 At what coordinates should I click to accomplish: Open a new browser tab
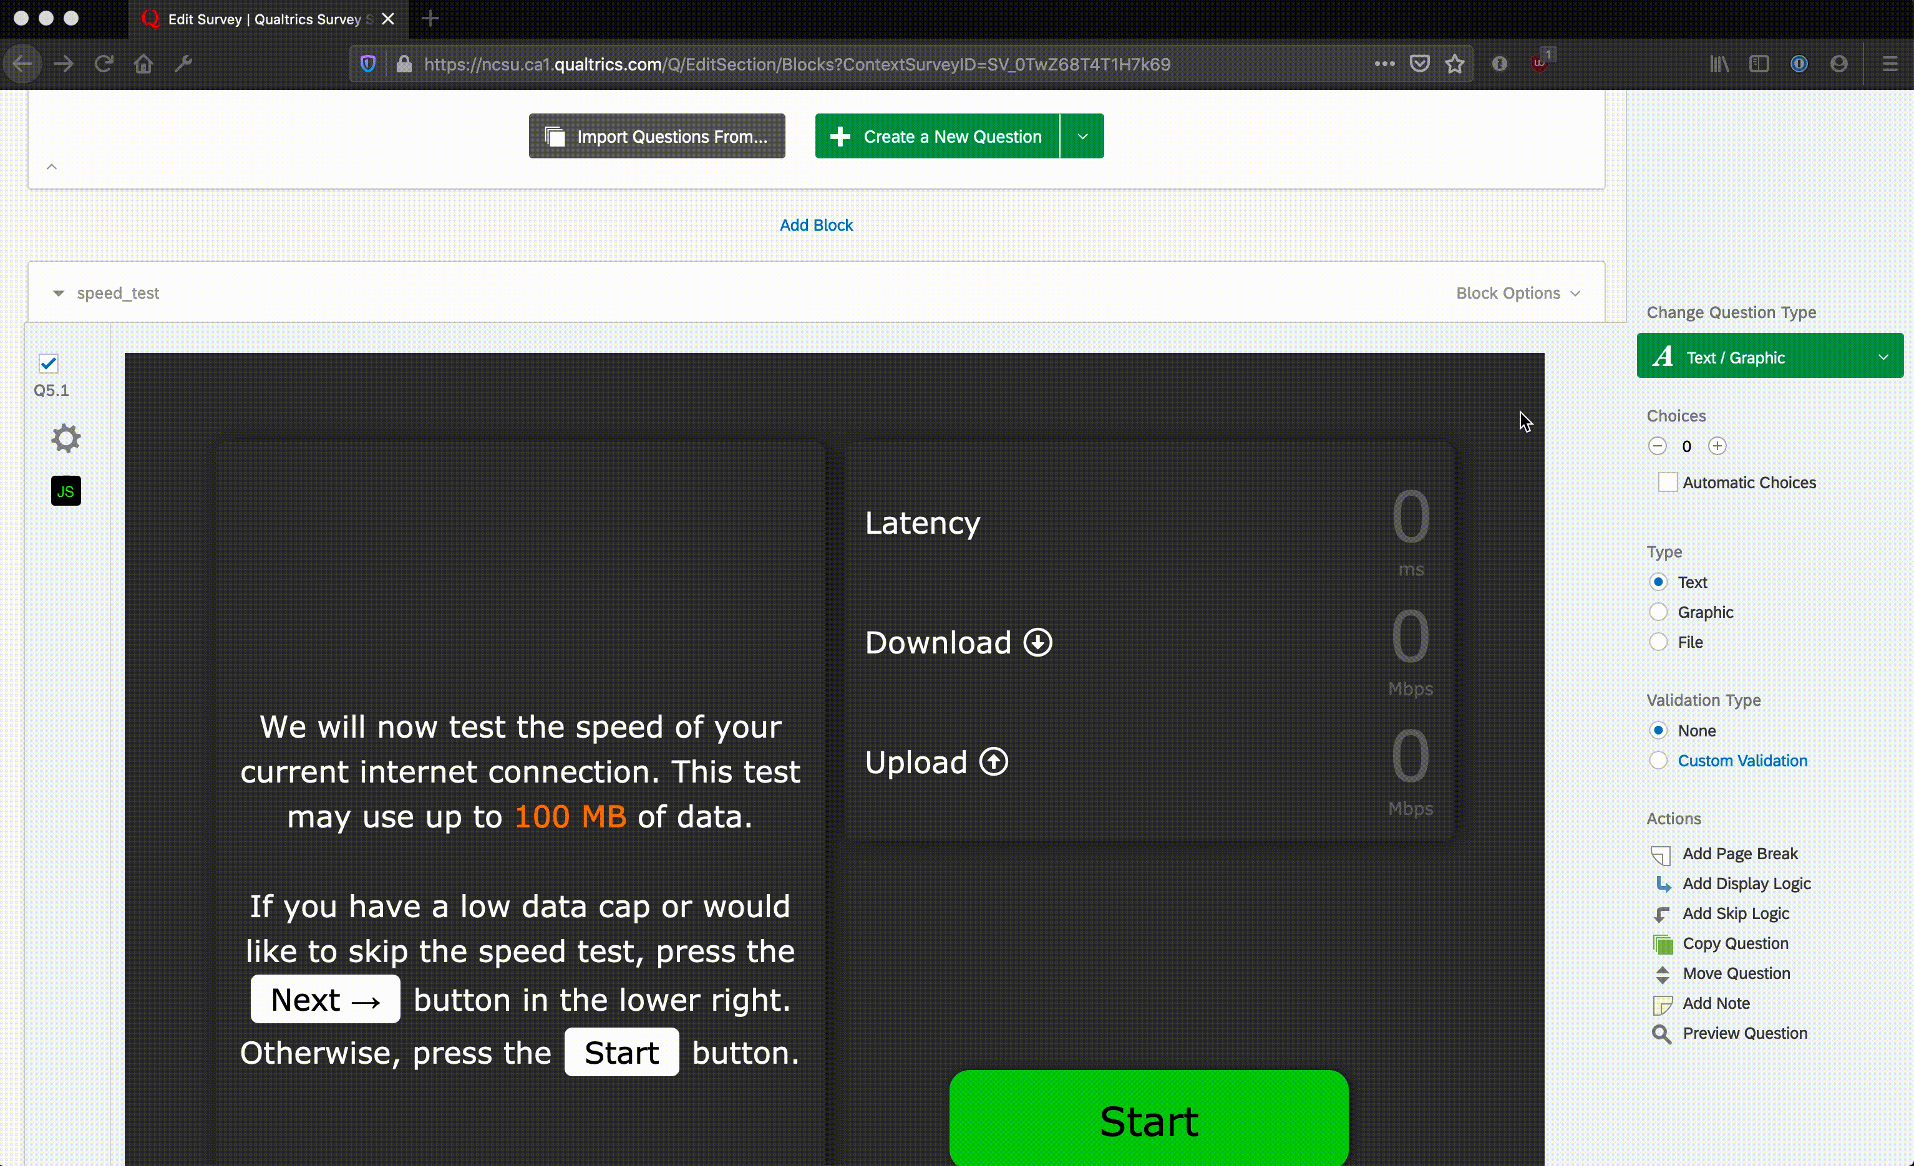point(430,18)
